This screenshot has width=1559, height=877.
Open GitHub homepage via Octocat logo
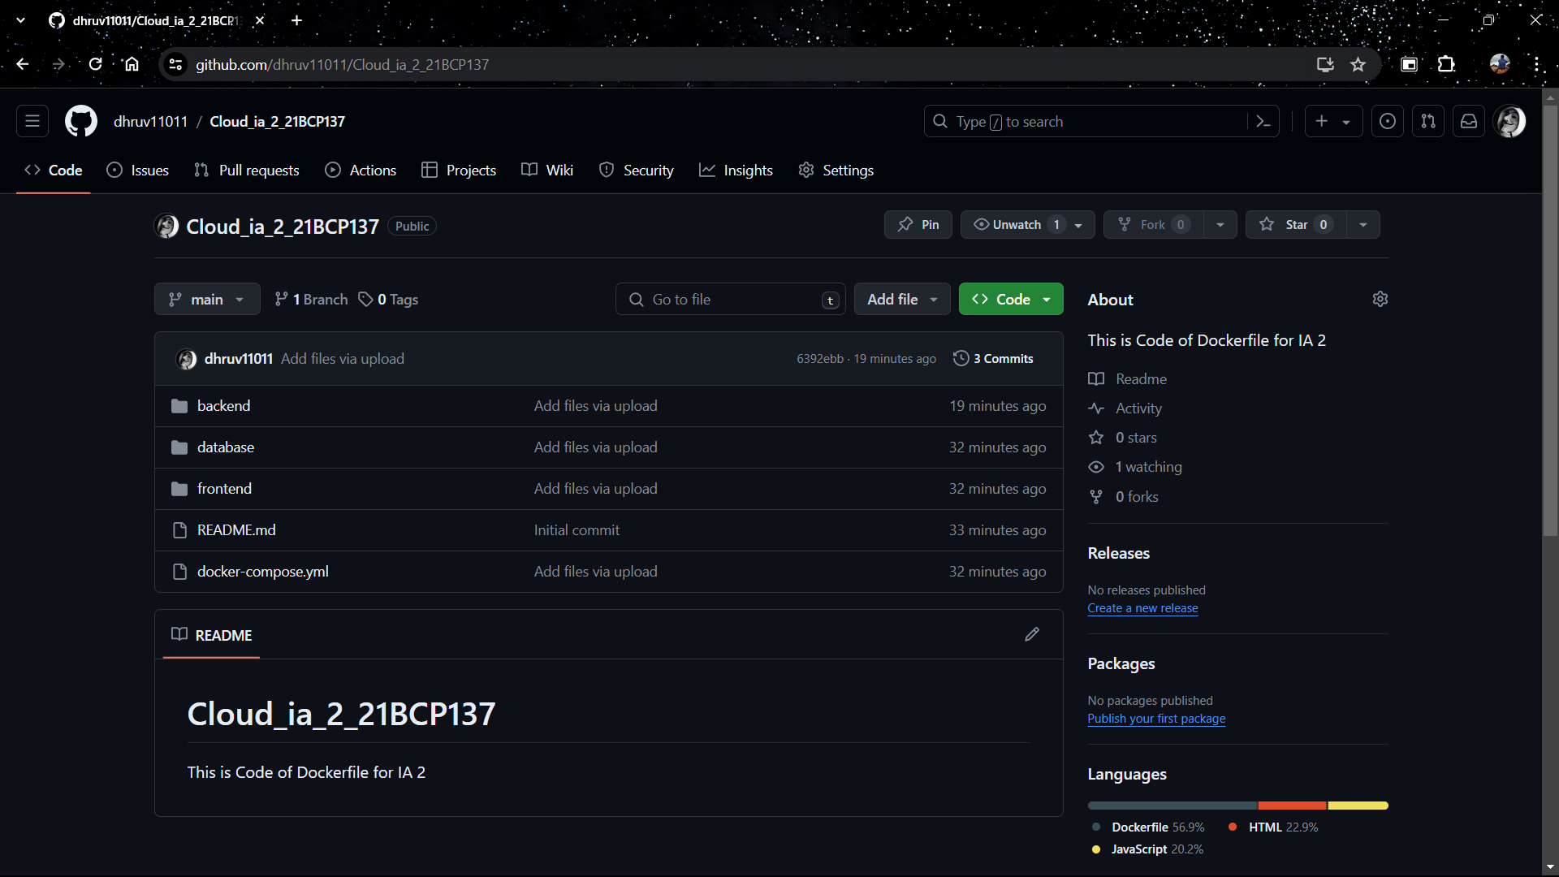click(x=80, y=122)
